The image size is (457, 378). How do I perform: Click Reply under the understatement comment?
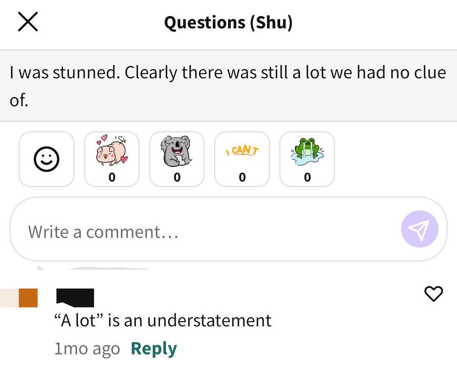coord(154,348)
